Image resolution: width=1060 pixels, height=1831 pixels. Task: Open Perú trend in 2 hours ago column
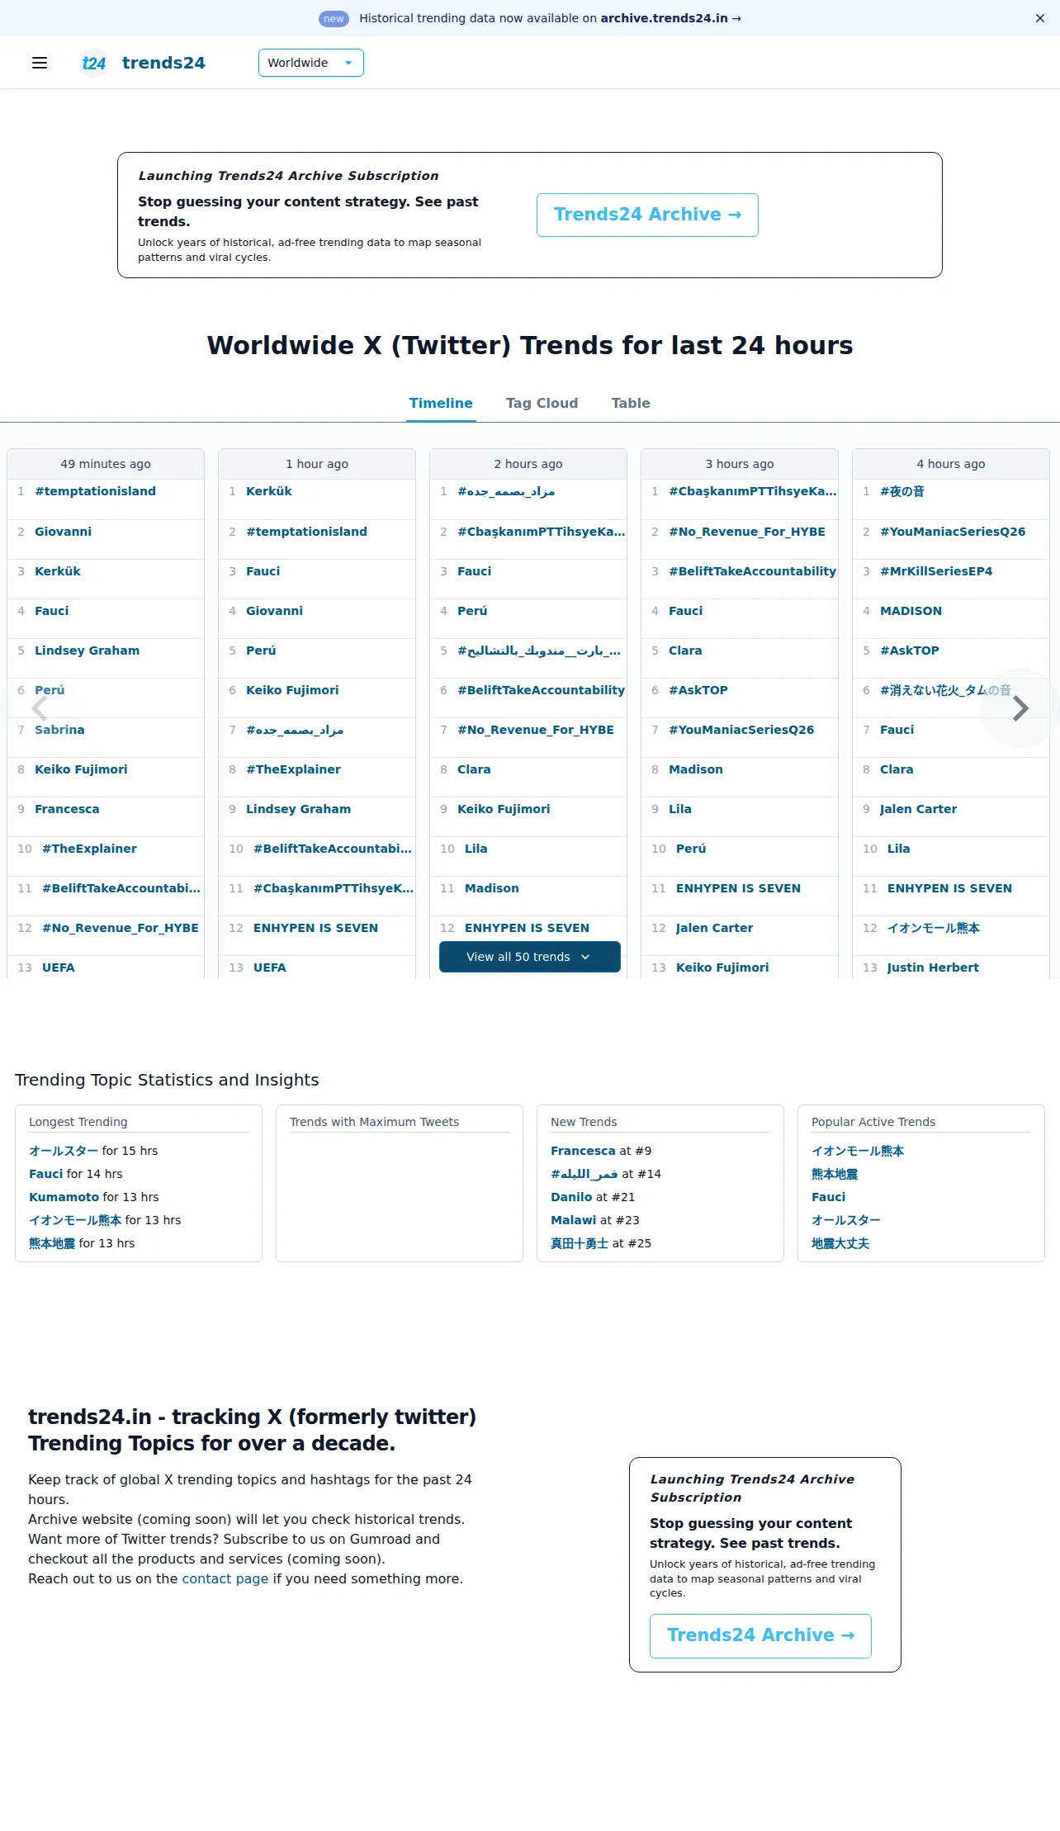[x=472, y=611]
